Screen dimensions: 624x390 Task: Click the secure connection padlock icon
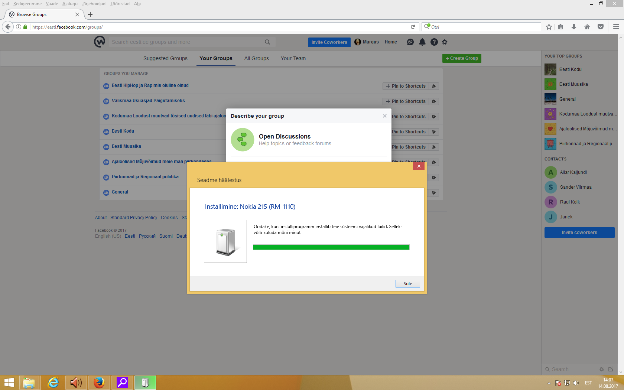tap(25, 27)
